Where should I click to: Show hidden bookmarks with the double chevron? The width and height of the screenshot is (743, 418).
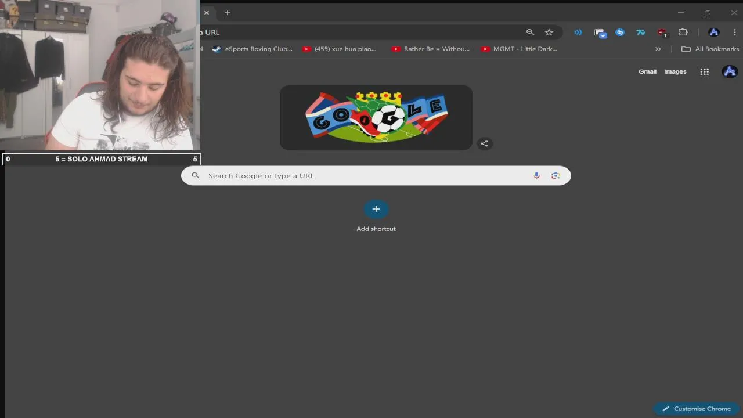tap(658, 49)
